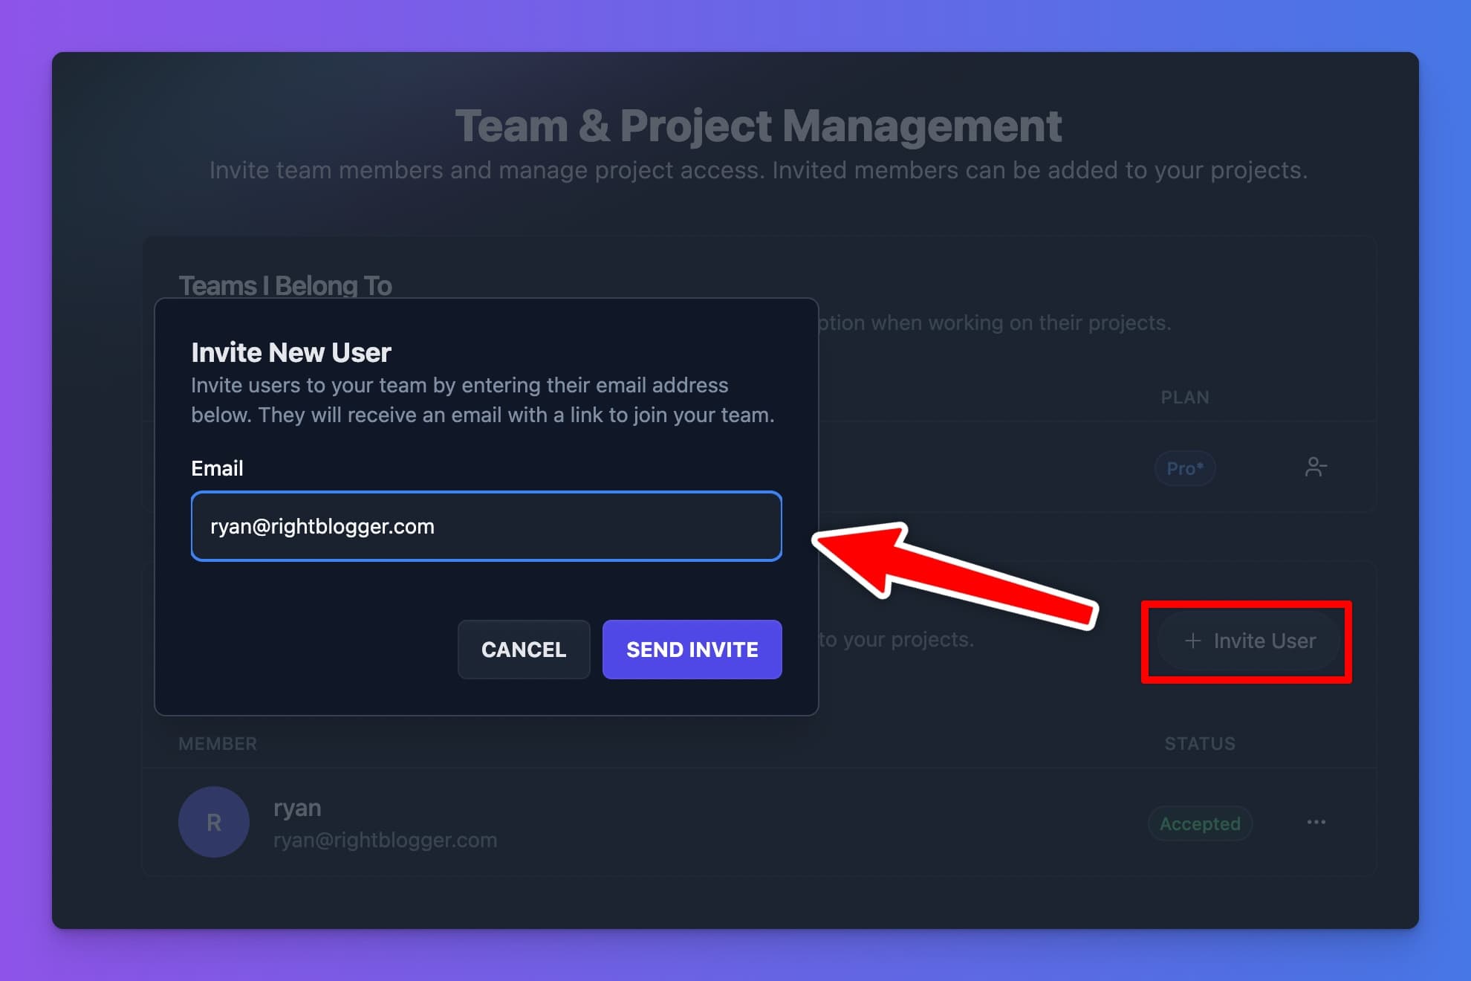This screenshot has height=981, width=1471.
Task: Click the STATUS column header
Action: (x=1199, y=743)
